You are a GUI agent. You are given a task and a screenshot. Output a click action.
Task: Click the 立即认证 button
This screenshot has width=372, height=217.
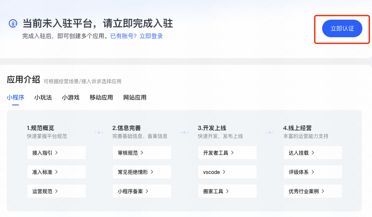342,28
